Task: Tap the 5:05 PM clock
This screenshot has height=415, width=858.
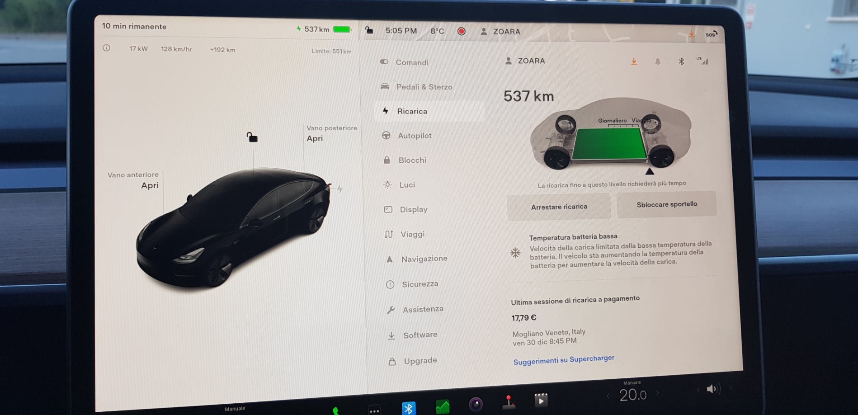Action: coord(401,31)
